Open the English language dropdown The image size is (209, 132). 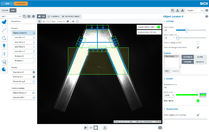pyautogui.click(x=195, y=10)
